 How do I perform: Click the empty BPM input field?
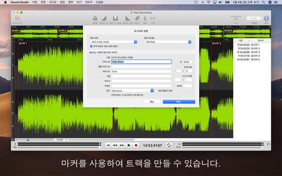coord(188,86)
